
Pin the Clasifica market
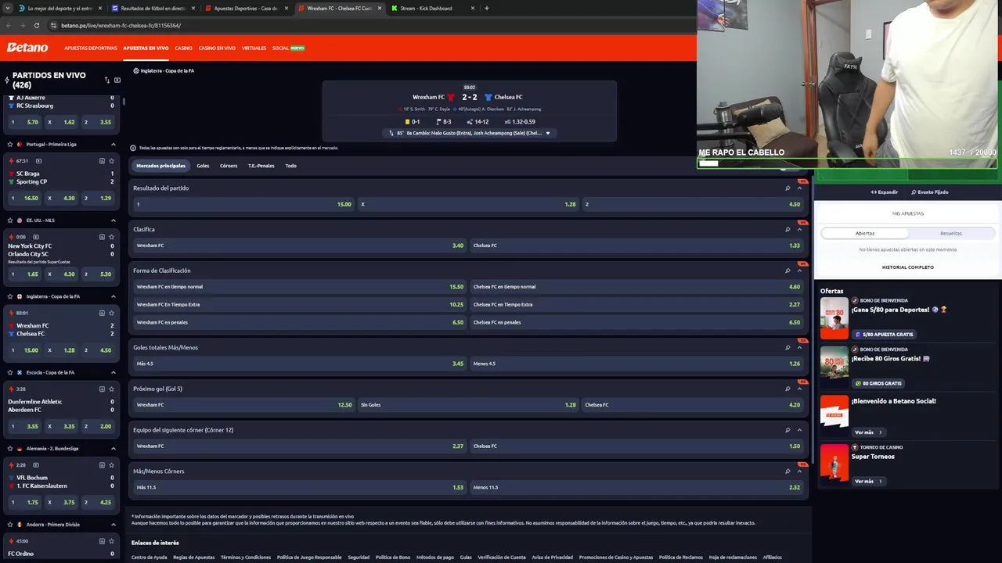[x=788, y=229]
